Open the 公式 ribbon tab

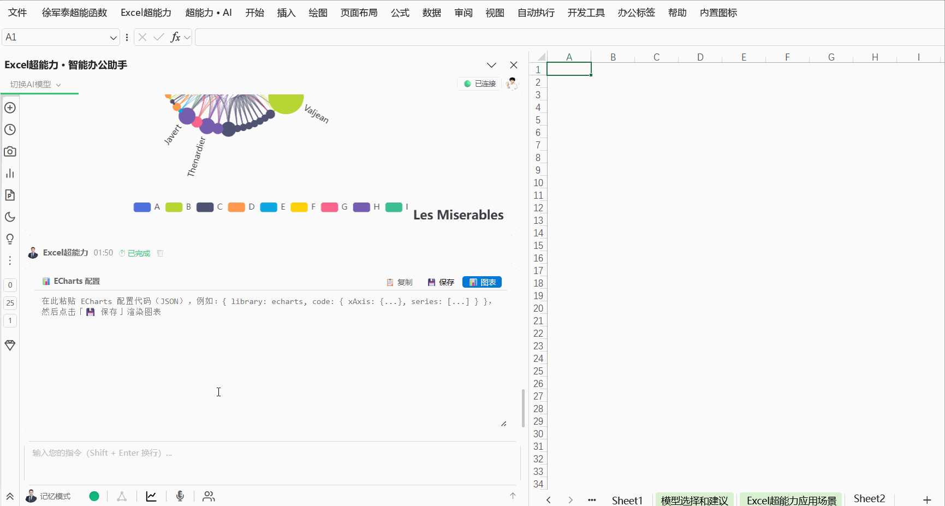[400, 13]
